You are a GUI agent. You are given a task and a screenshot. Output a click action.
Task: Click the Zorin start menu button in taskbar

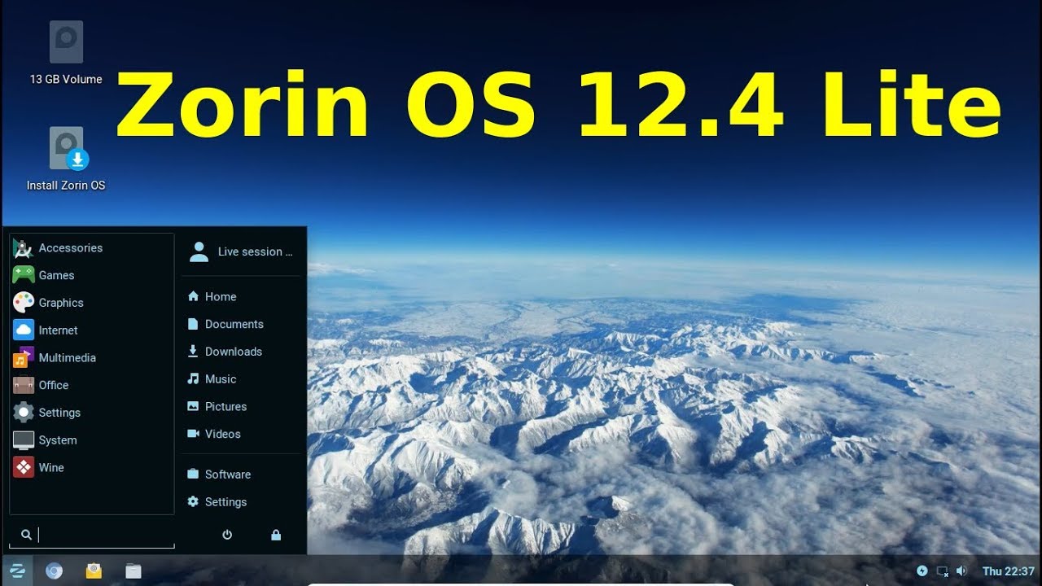[17, 571]
